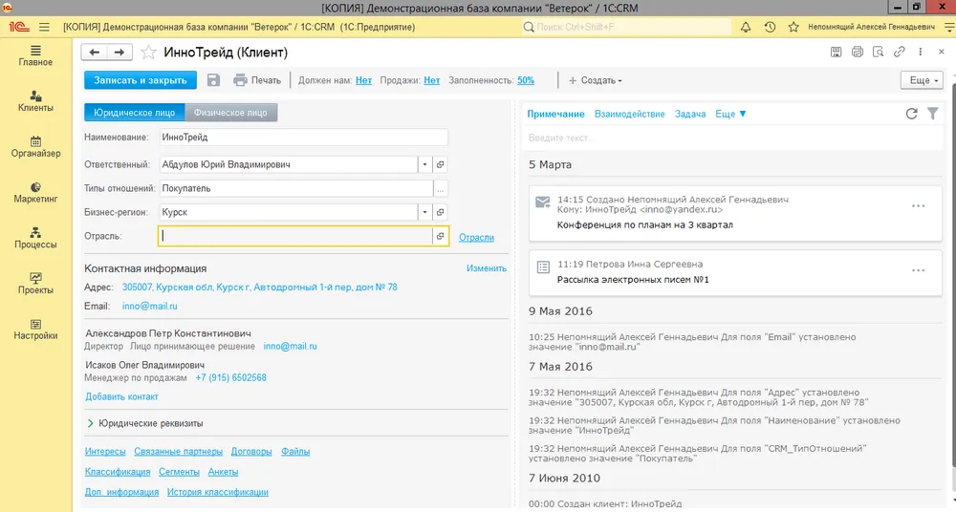Image resolution: width=956 pixels, height=512 pixels.
Task: Open Процессы section
Action: (x=35, y=238)
